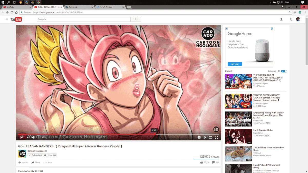The width and height of the screenshot is (308, 173).
Task: Show hidden system tray icons
Action: [x=270, y=2]
